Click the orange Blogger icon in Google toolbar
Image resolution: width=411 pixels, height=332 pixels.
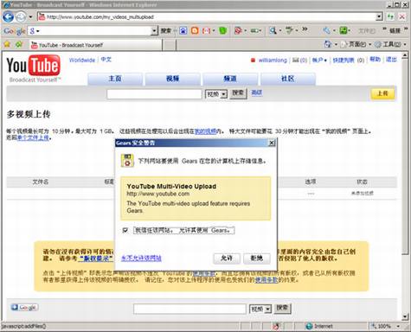[195, 30]
